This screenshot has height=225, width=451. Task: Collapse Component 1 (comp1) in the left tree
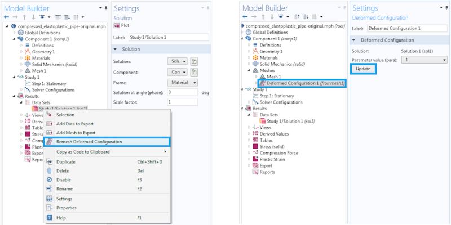point(14,39)
